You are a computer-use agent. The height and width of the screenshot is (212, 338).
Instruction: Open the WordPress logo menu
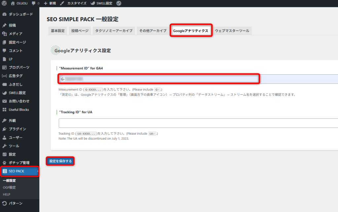click(x=4, y=3)
